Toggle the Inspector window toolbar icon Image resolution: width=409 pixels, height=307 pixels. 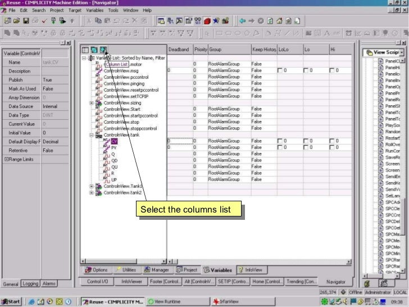(x=179, y=21)
